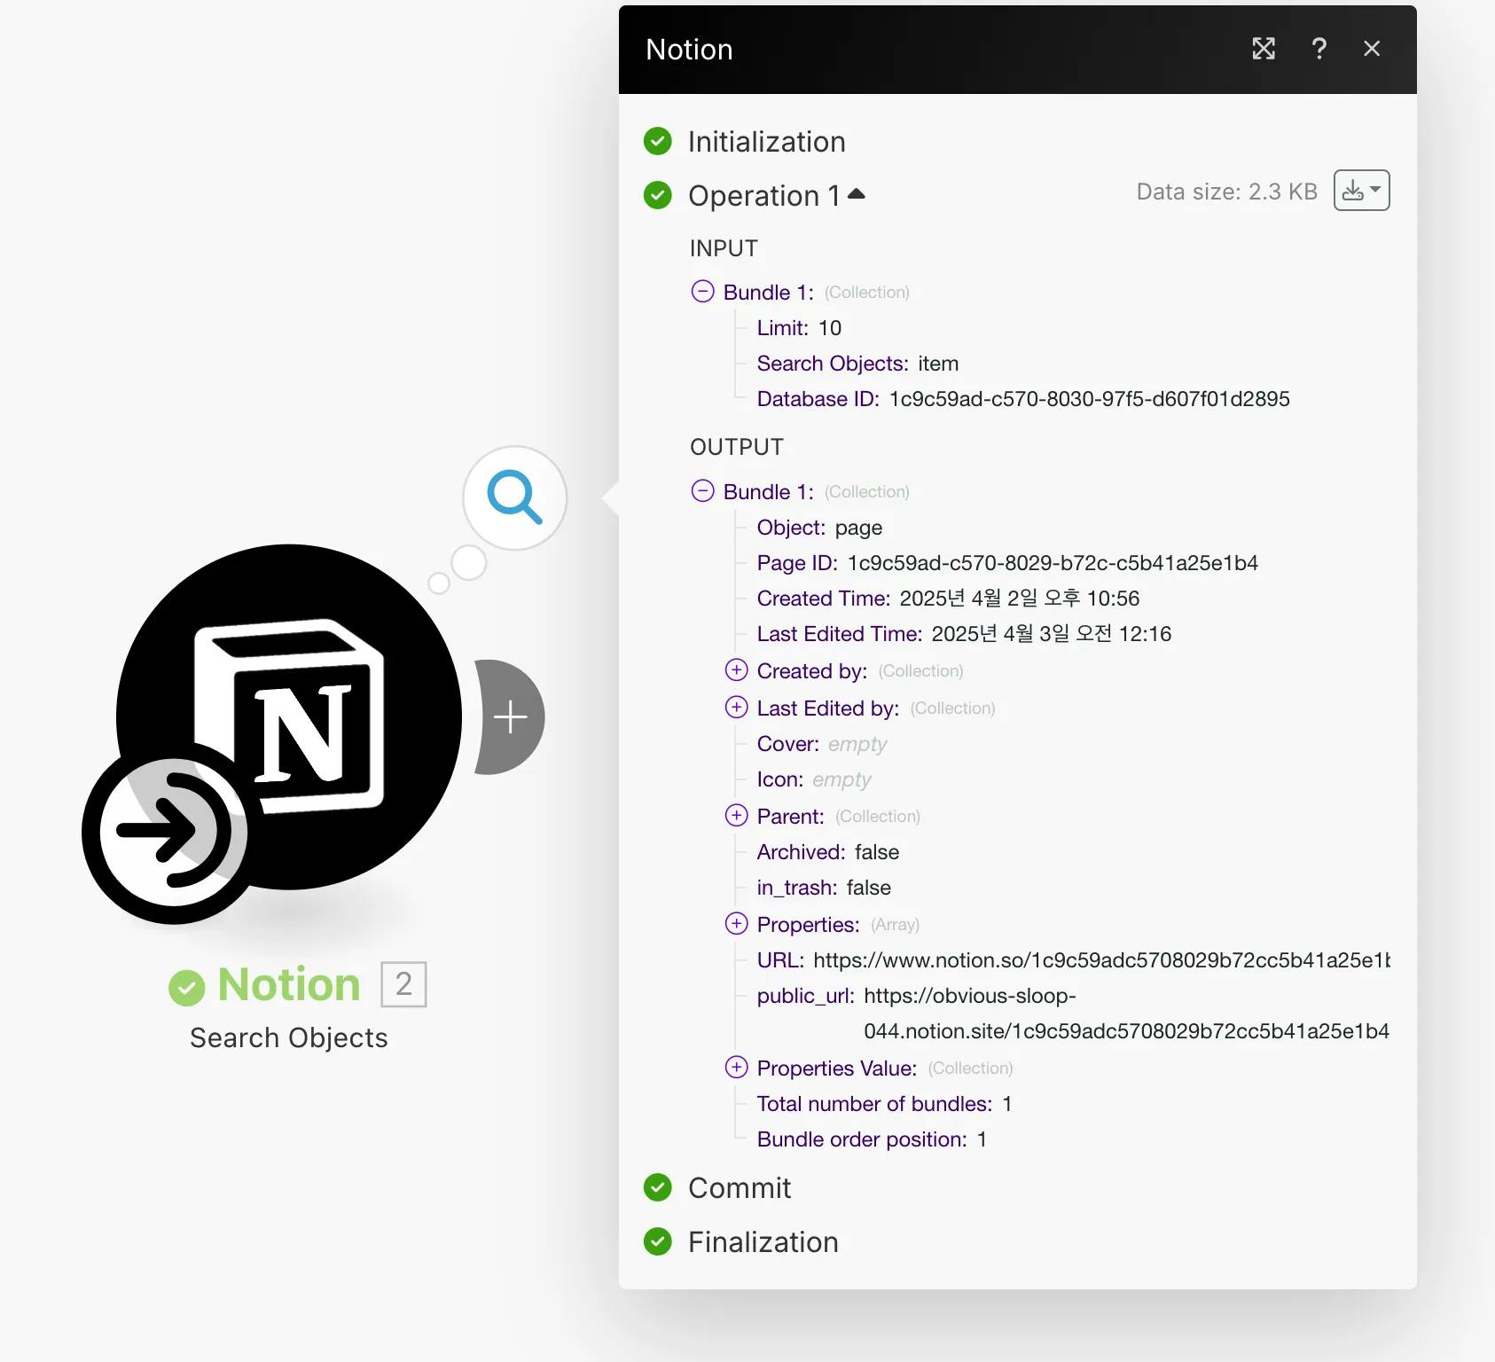Expand the panel to fullscreen
1495x1362 pixels.
point(1264,49)
